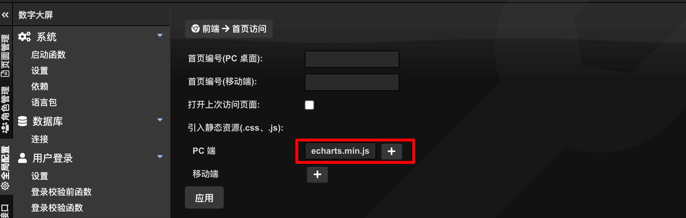
Task: Collapse the 系统 section arrow
Action: [x=160, y=35]
